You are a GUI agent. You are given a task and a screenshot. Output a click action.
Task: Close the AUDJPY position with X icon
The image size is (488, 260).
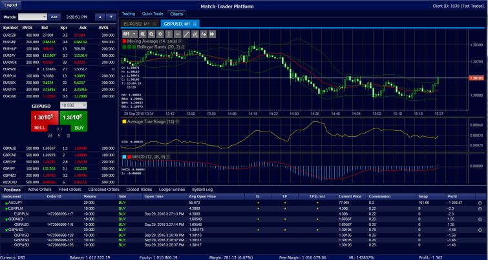click(x=480, y=203)
